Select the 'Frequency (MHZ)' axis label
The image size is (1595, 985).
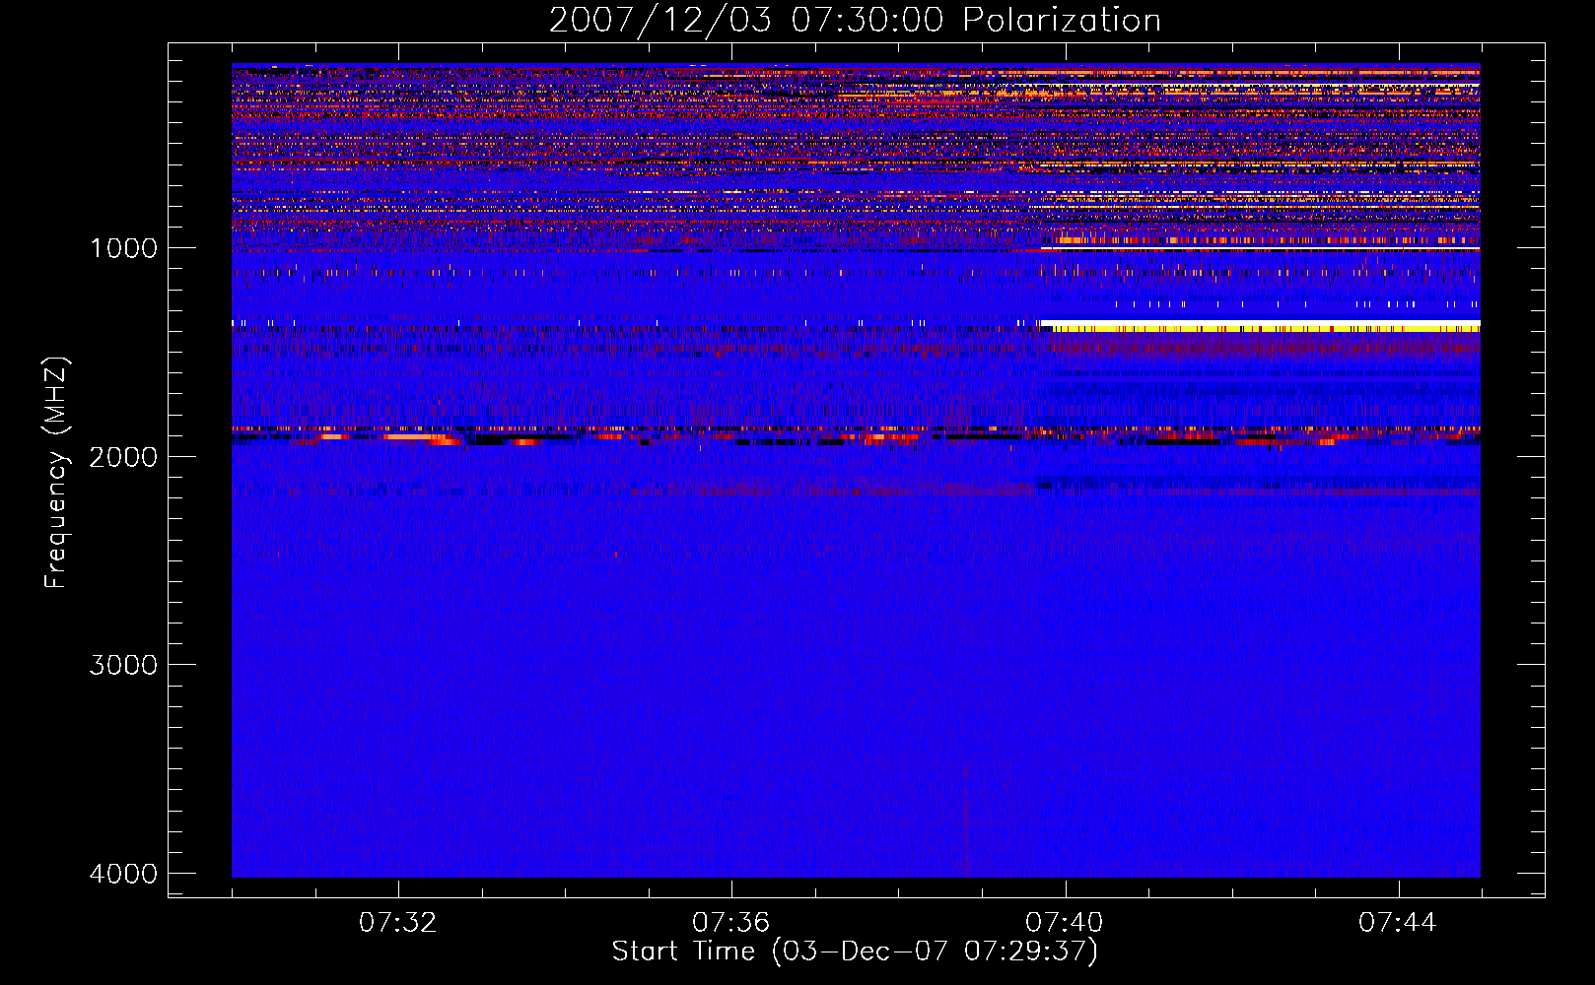(x=56, y=473)
